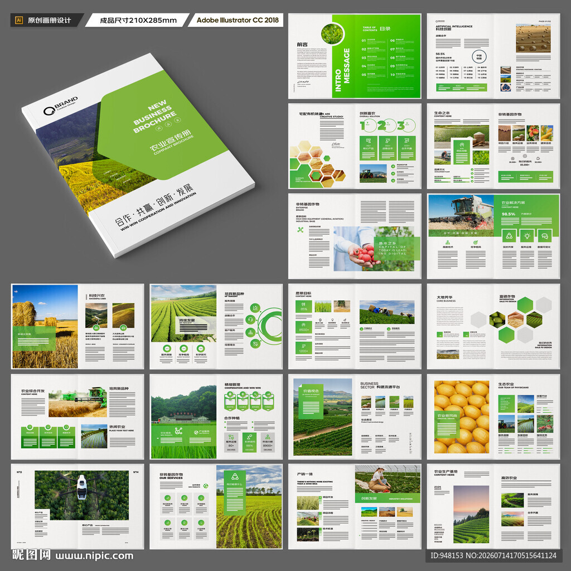Image resolution: width=571 pixels, height=571 pixels.
Task: Open the hay bale 科技兴农 spread
Action: coord(78,326)
